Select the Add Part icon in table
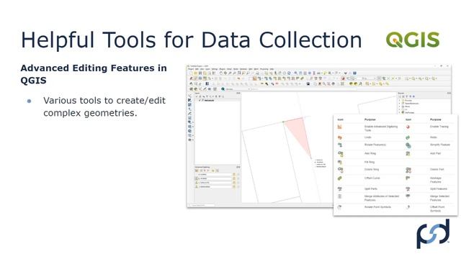 tap(408, 153)
